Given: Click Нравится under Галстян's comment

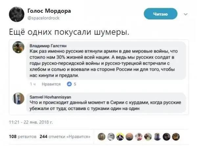Looking at the screenshot, I should coord(51,84).
